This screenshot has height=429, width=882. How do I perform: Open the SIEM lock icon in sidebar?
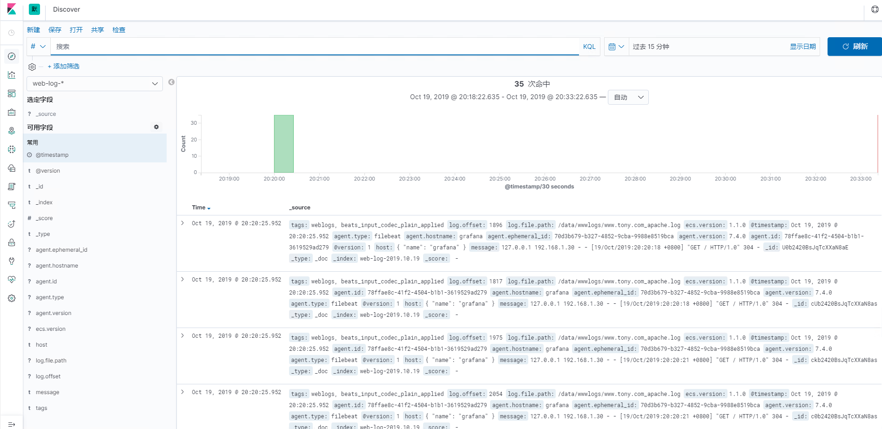[x=12, y=242]
